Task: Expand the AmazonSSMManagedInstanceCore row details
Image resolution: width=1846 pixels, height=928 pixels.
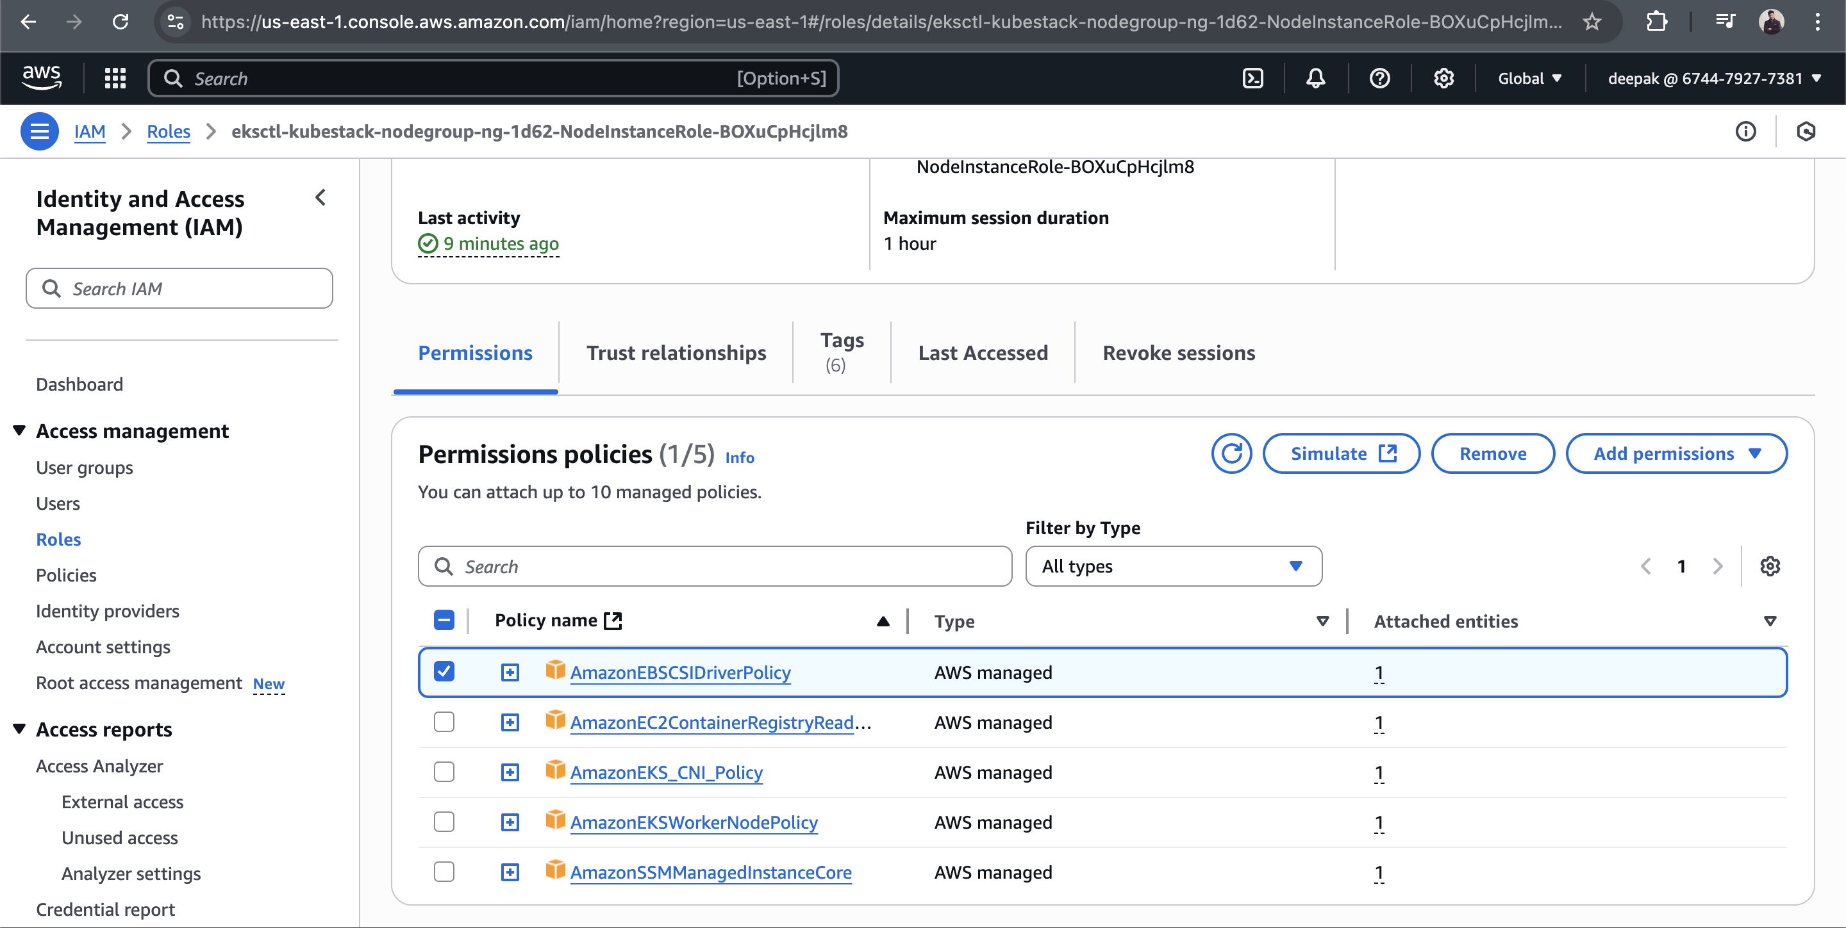Action: tap(510, 873)
